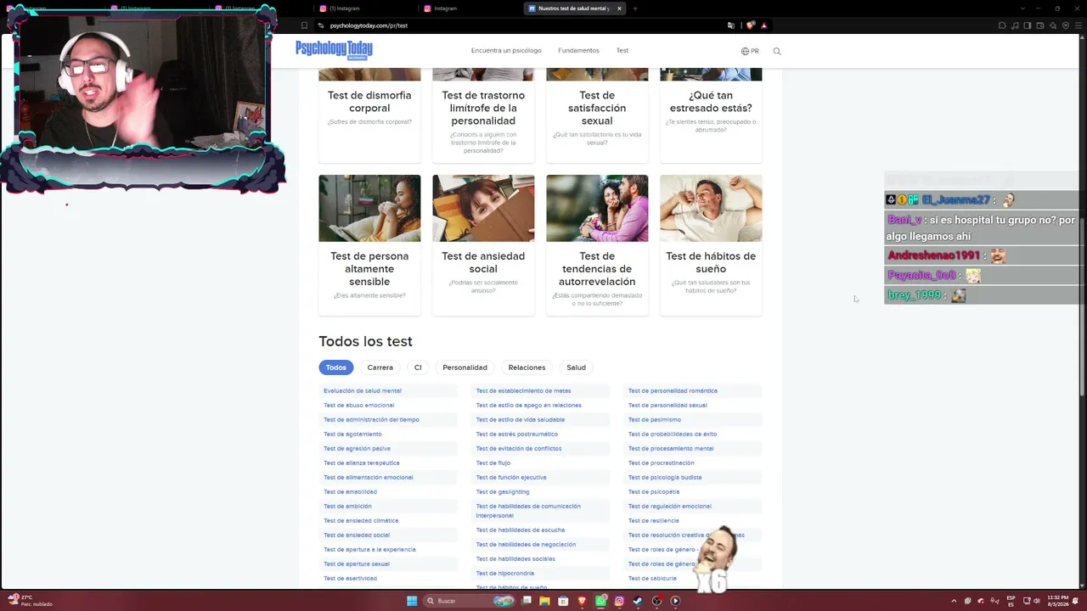This screenshot has height=611, width=1087.
Task: Click the taskbar weather widget
Action: (x=31, y=601)
